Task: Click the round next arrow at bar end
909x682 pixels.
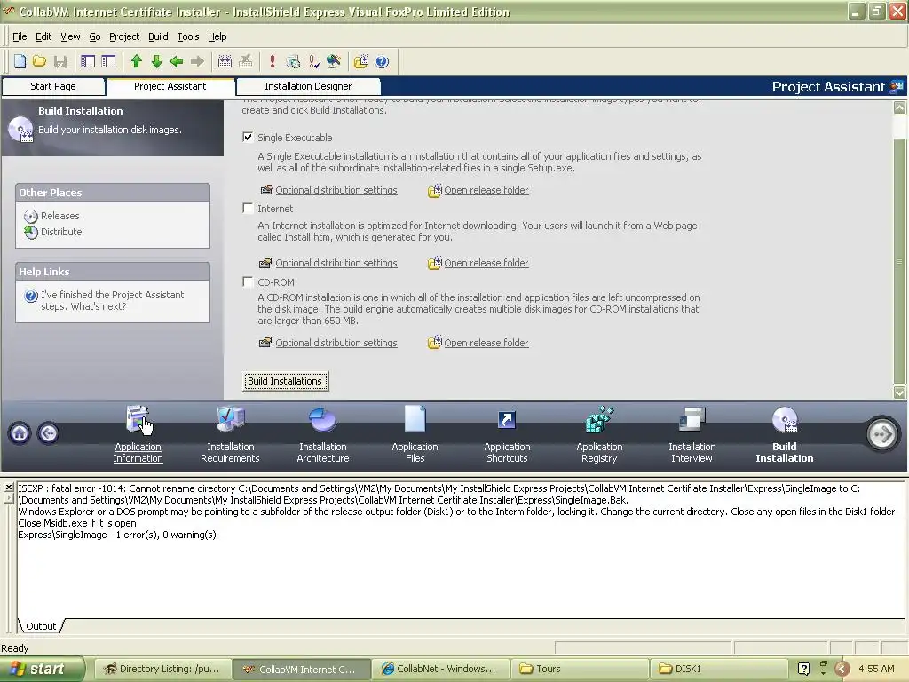Action: tap(882, 433)
